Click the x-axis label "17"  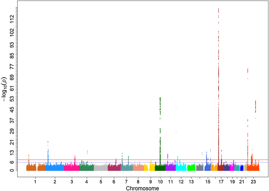click(221, 182)
